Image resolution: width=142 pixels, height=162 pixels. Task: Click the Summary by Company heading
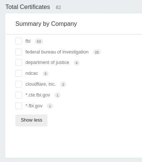pos(46,24)
